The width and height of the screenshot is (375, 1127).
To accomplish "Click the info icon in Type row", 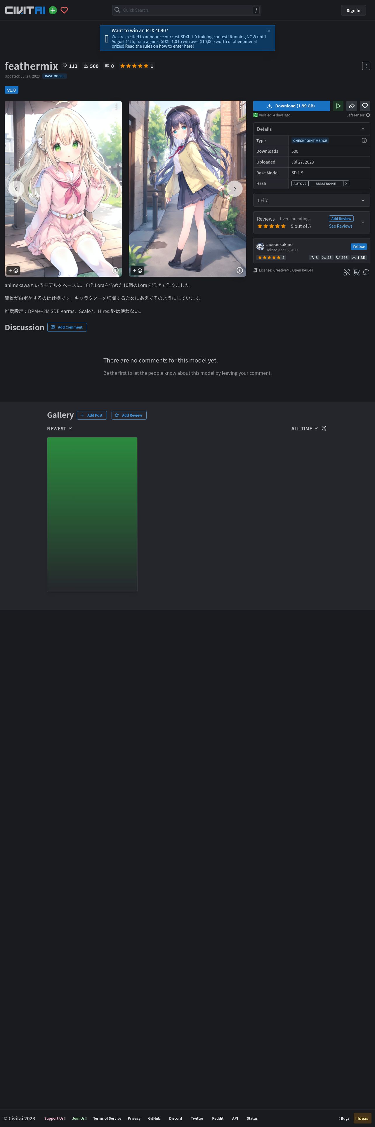I will click(364, 140).
